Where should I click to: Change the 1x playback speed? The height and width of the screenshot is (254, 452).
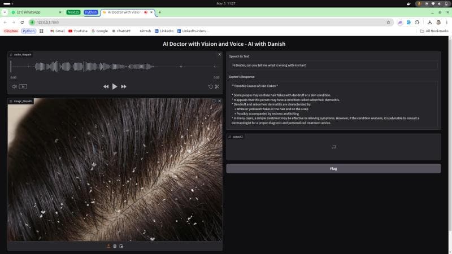tap(23, 86)
